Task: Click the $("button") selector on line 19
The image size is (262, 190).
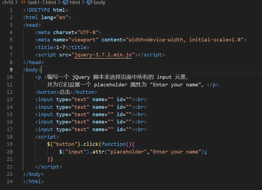Action: [x=64, y=144]
